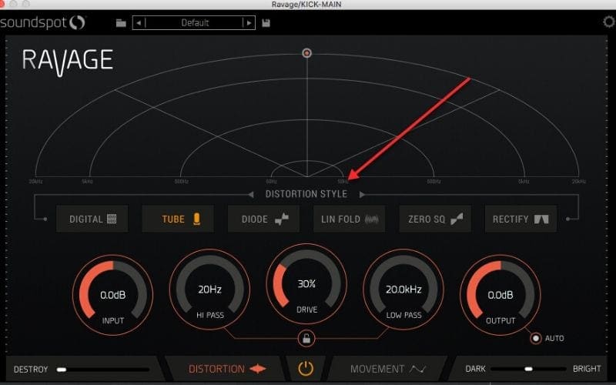
Task: Click the DISTORTION STYLE label
Action: (x=306, y=194)
